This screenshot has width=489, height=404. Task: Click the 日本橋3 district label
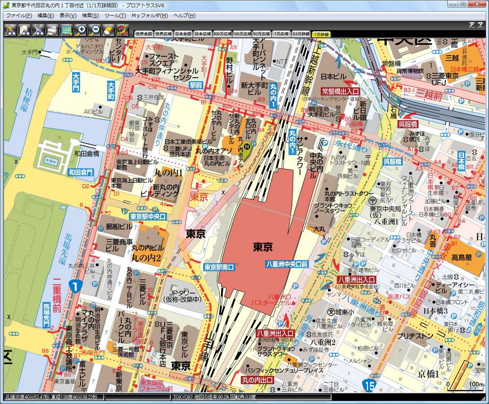pyautogui.click(x=435, y=311)
